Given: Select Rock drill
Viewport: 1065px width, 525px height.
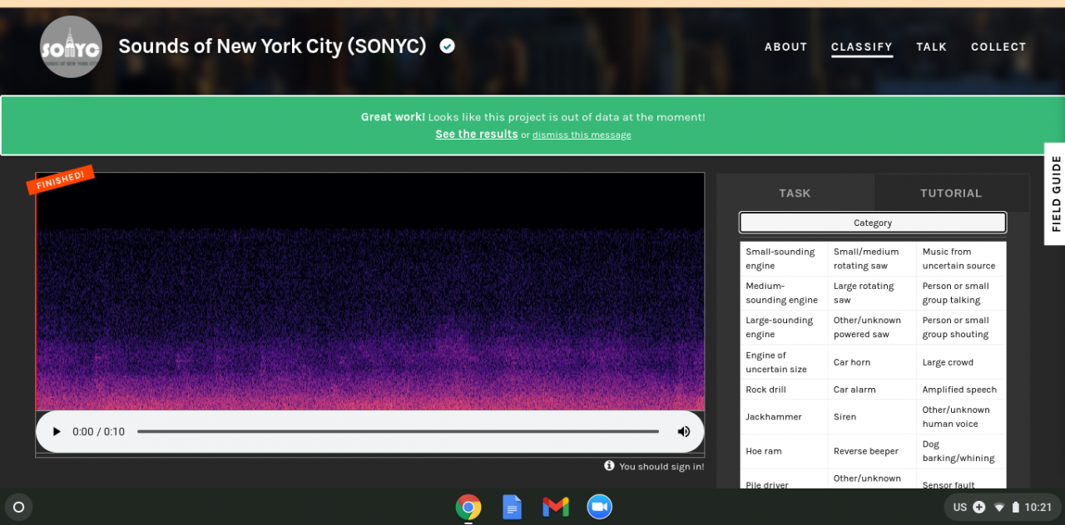Looking at the screenshot, I should [x=784, y=390].
